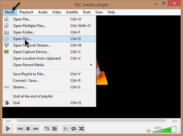183x136 pixels.
Task: Show extended settings equalizer sliders
Action: [x=54, y=129]
